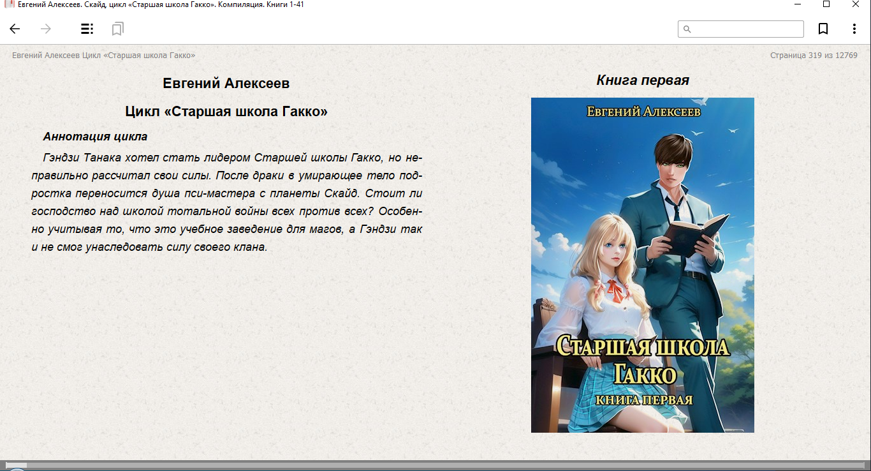
Task: Click the Старшая школа Гакко book cover
Action: (642, 265)
